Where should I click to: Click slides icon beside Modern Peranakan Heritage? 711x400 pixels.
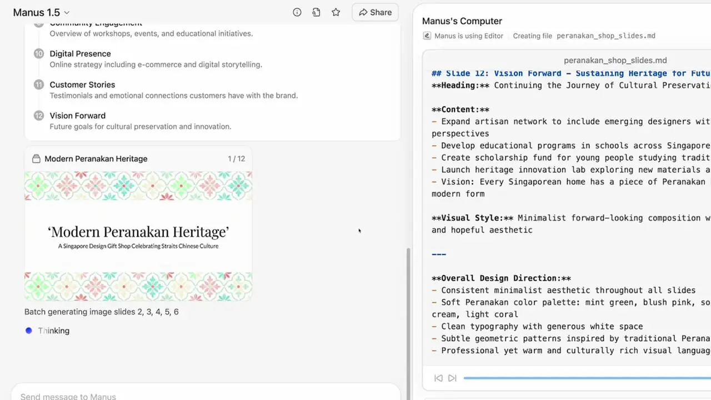click(x=36, y=159)
